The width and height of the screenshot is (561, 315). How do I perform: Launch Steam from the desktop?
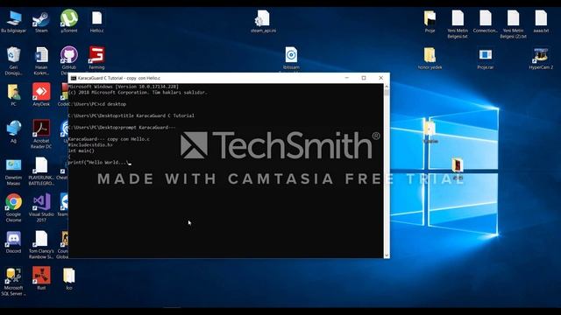click(41, 22)
